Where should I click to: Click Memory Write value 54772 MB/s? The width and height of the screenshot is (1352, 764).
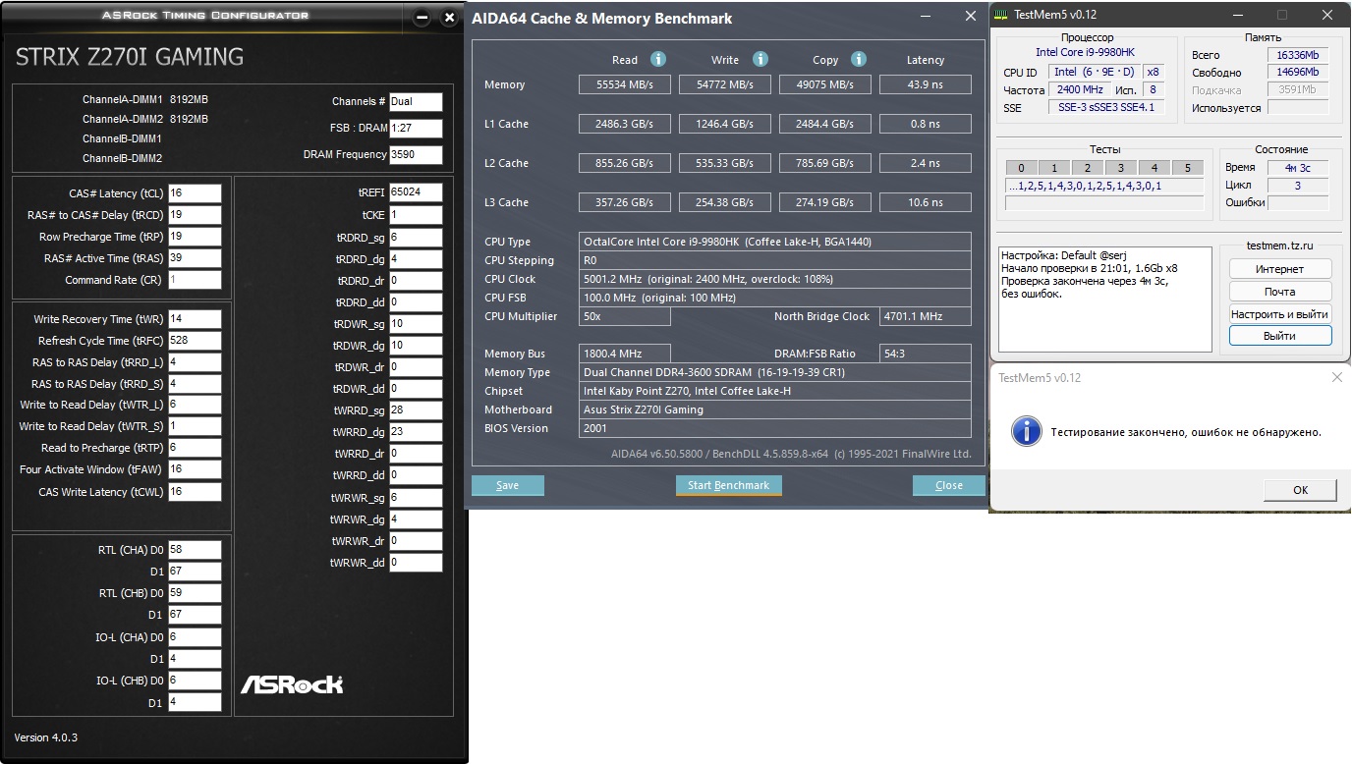(x=725, y=84)
